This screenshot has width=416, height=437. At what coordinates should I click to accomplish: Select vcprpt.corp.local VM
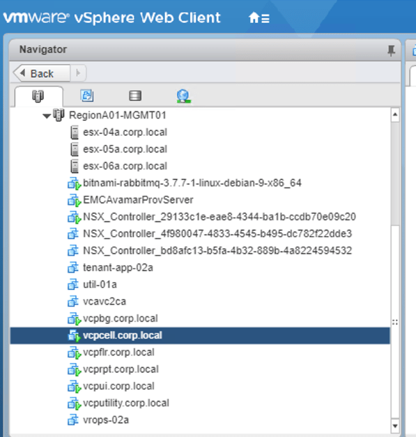[x=121, y=369]
